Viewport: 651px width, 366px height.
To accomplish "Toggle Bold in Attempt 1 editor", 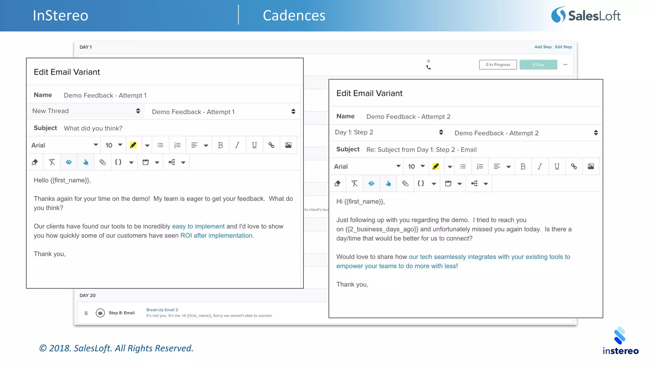I will click(x=220, y=145).
